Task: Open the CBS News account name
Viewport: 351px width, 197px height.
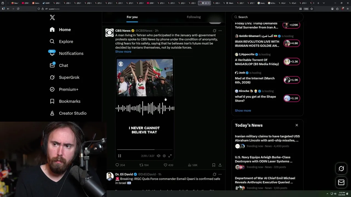Action: click(x=123, y=31)
